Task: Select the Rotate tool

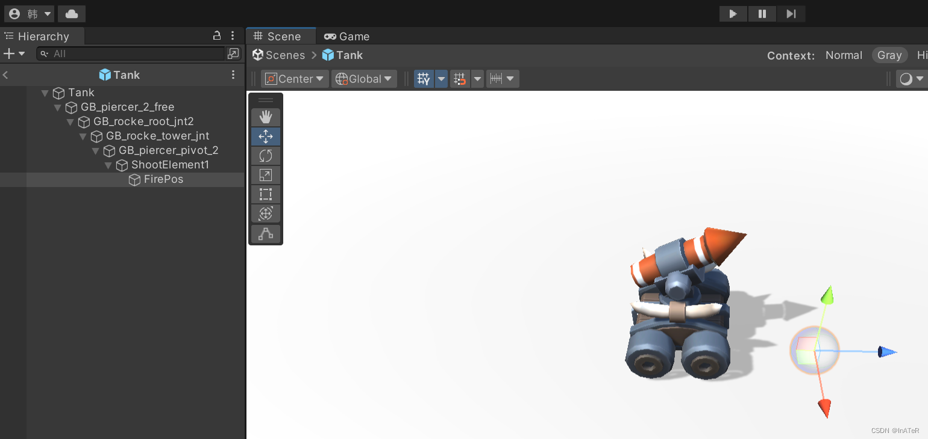Action: pos(266,156)
